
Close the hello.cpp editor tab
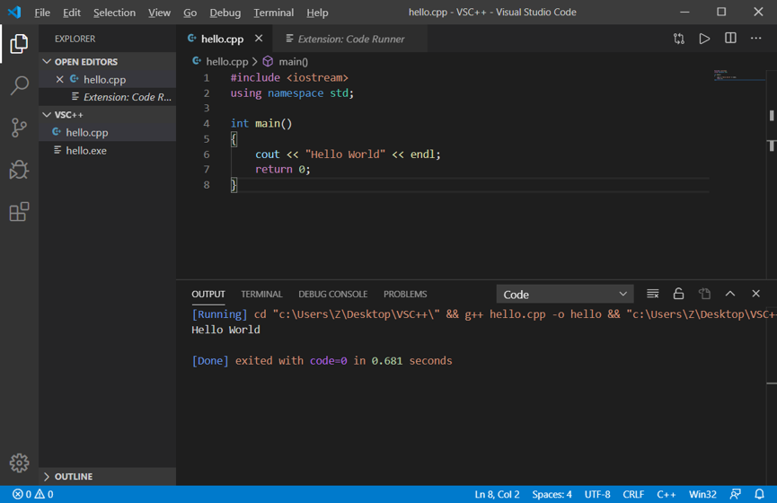coord(259,38)
